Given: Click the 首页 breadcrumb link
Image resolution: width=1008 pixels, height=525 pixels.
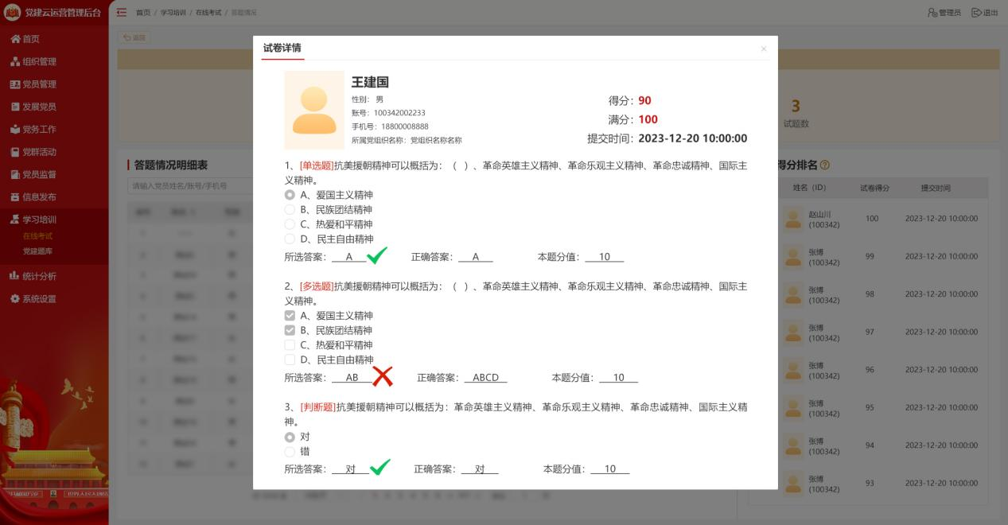Looking at the screenshot, I should (143, 12).
